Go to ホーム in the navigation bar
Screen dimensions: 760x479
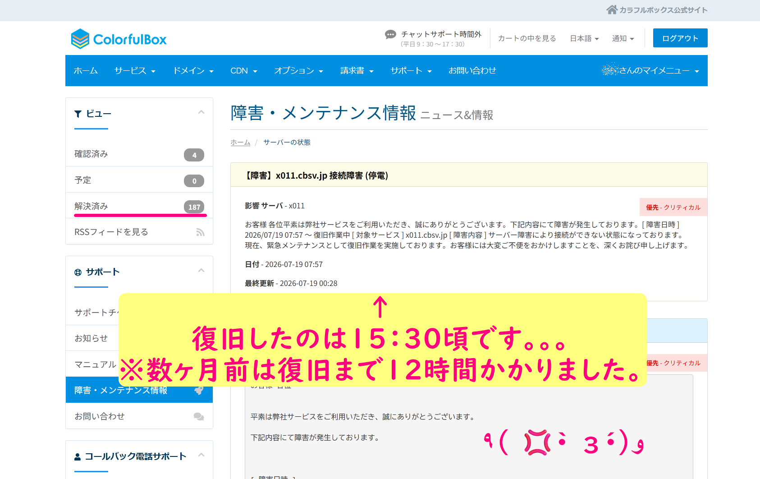[86, 71]
